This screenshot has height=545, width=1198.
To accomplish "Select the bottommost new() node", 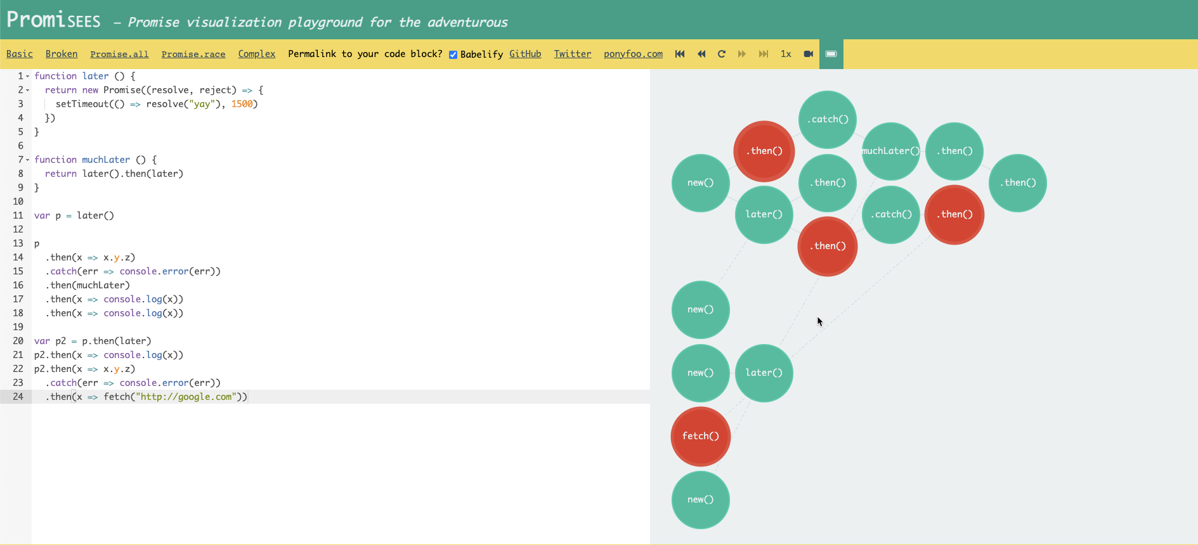I will point(701,500).
